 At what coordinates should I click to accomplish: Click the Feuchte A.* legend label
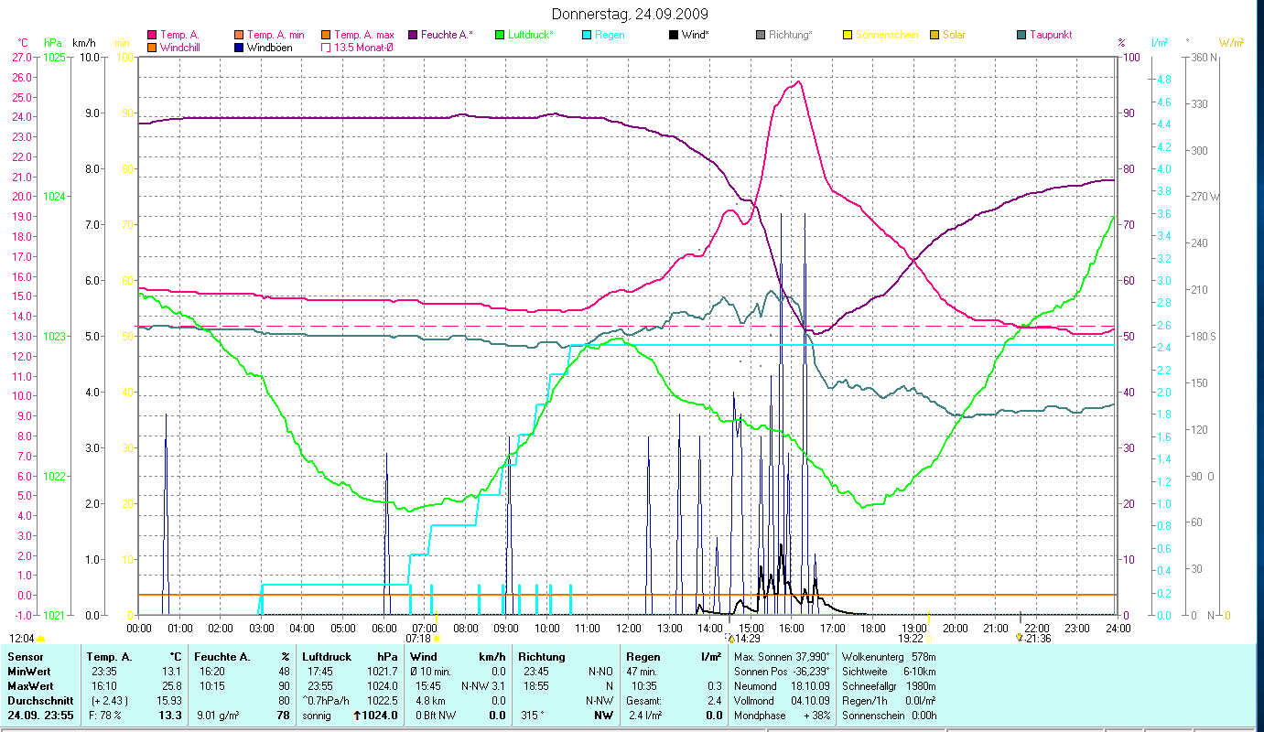click(x=448, y=35)
